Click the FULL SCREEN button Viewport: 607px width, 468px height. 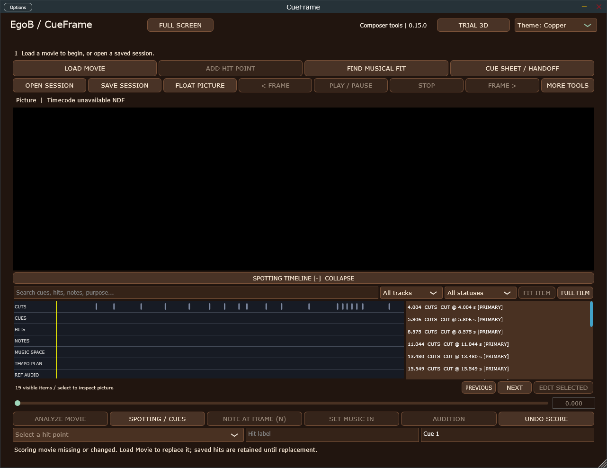[x=180, y=25]
